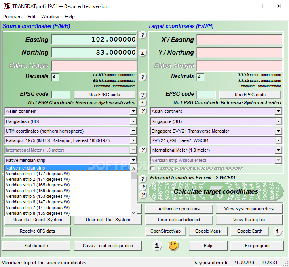Screen dimensions: 289x267
Task: Click the source Decimals field
Action: [55, 77]
